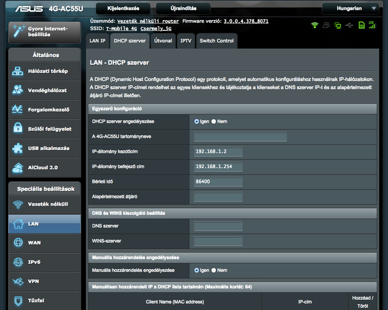
Task: Open the Vezeték nélküli wireless settings
Action: [44, 204]
